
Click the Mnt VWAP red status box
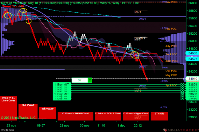click(28, 111)
